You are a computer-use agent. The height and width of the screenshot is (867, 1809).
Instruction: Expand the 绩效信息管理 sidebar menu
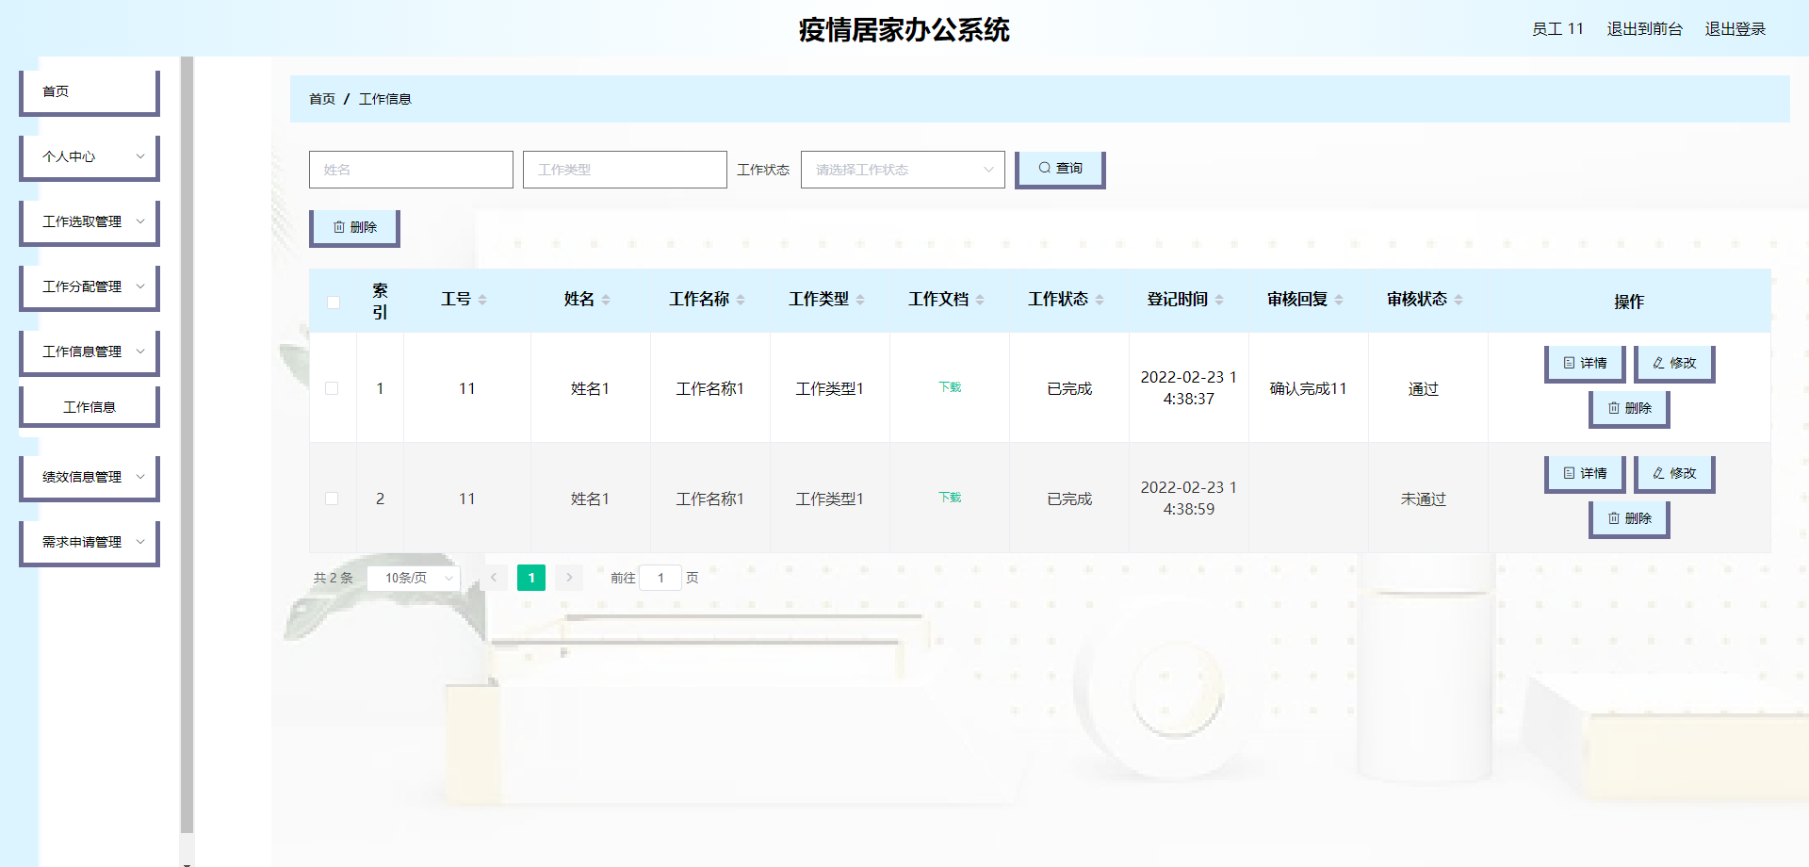pos(90,478)
